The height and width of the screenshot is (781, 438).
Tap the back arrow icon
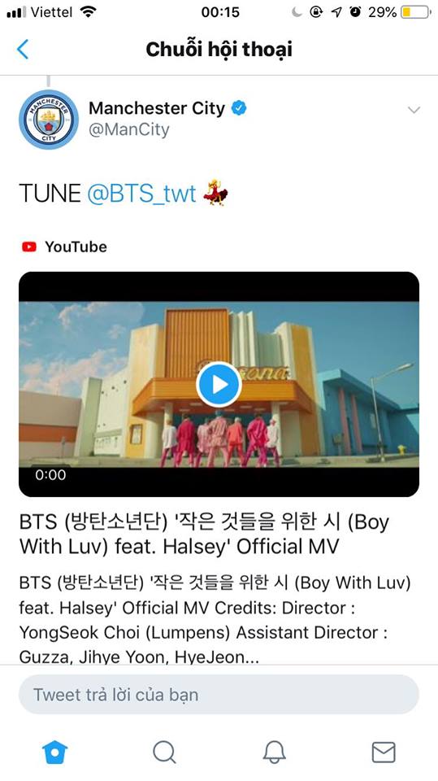coord(23,50)
